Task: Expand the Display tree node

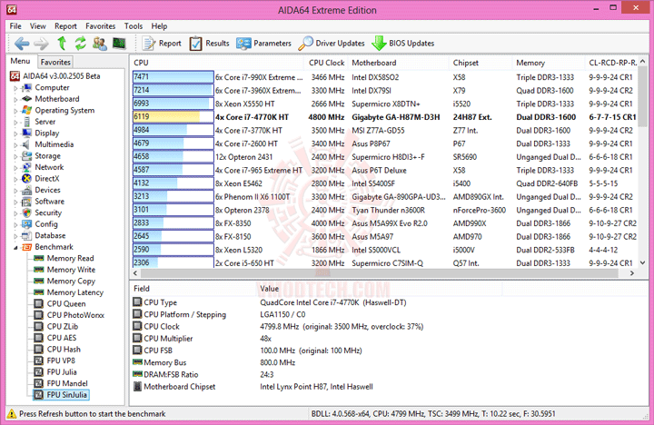Action: [15, 133]
